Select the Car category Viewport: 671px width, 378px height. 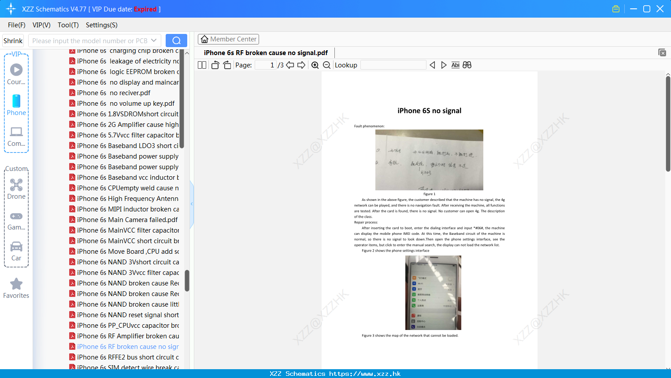click(x=16, y=251)
